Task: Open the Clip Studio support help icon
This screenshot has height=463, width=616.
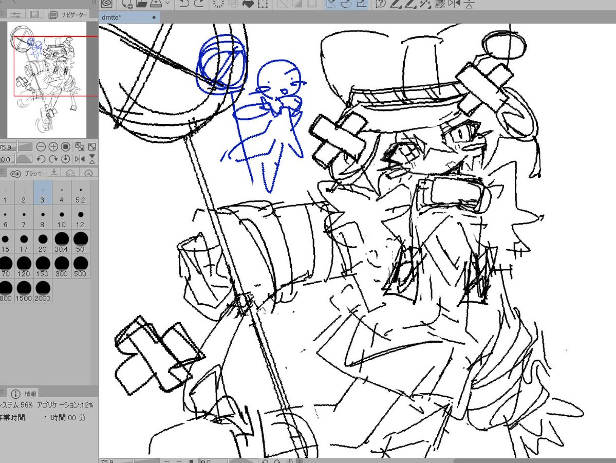Action: [380, 4]
